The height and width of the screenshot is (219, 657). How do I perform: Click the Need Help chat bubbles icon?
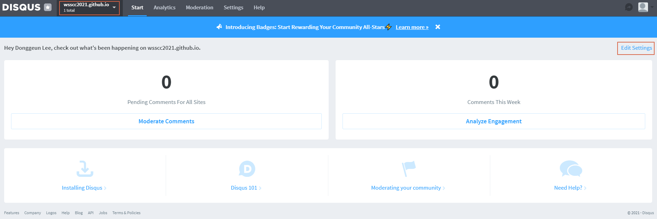pyautogui.click(x=571, y=169)
